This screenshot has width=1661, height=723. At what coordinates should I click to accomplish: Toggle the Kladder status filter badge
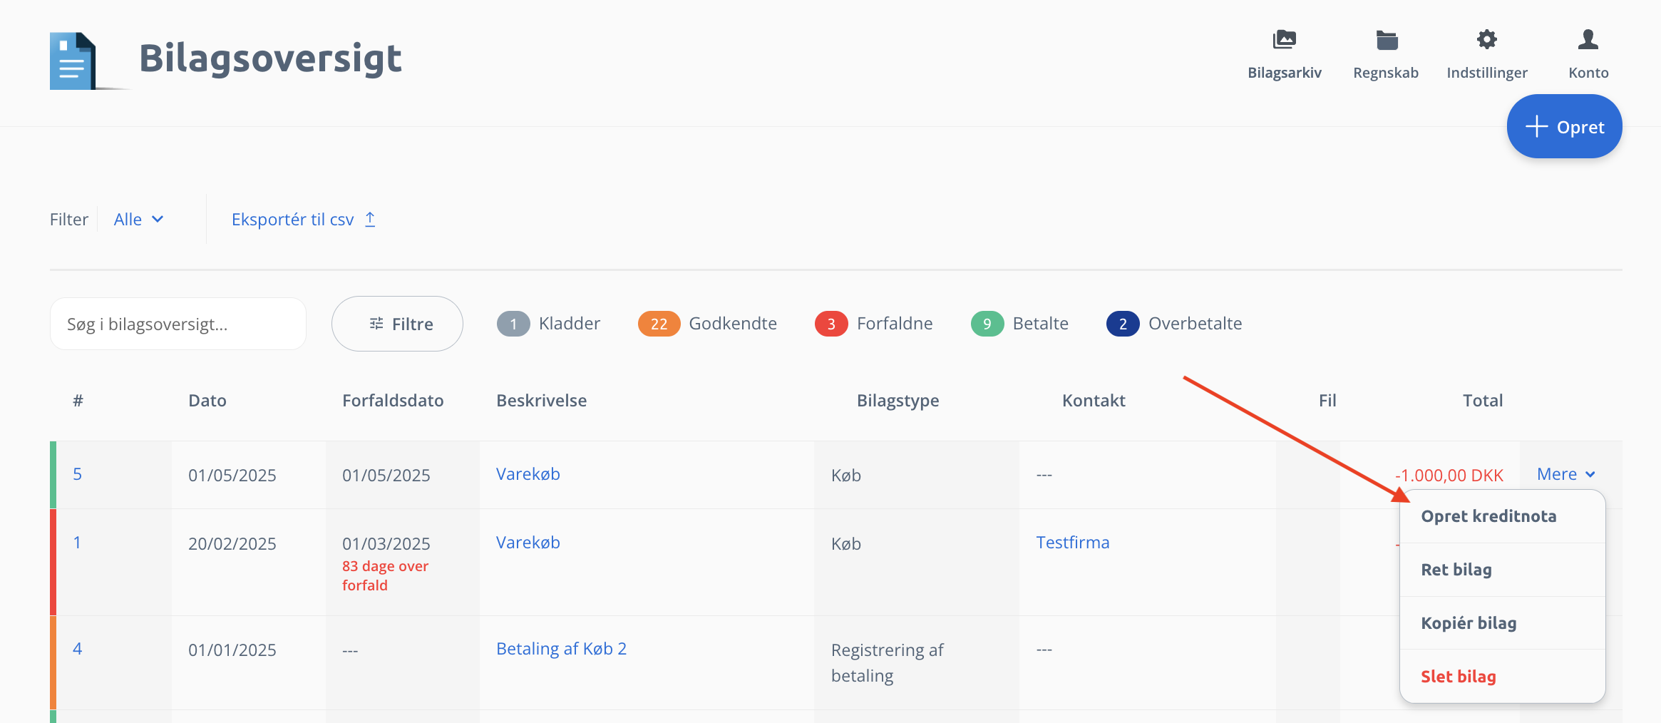tap(513, 324)
